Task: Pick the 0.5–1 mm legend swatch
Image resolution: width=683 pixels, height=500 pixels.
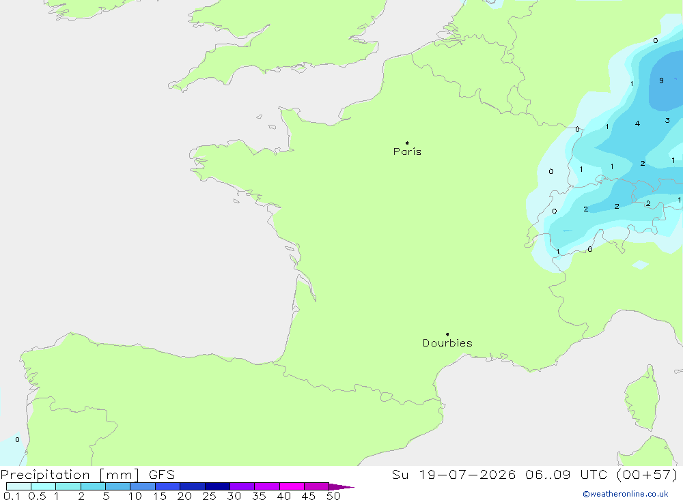Action: coord(44,486)
